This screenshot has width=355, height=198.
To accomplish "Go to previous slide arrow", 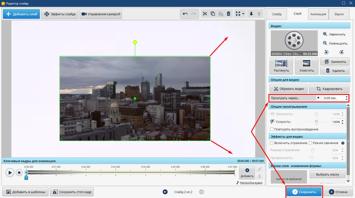I will 165,192.
